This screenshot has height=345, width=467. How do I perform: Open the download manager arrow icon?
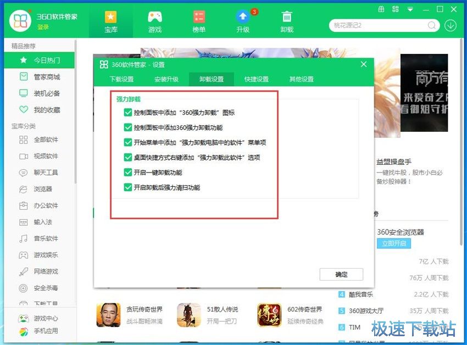tap(451, 26)
